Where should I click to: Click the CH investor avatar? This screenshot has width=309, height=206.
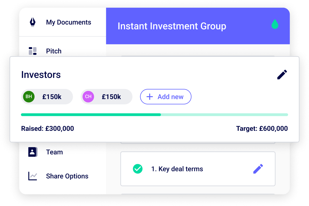[88, 96]
